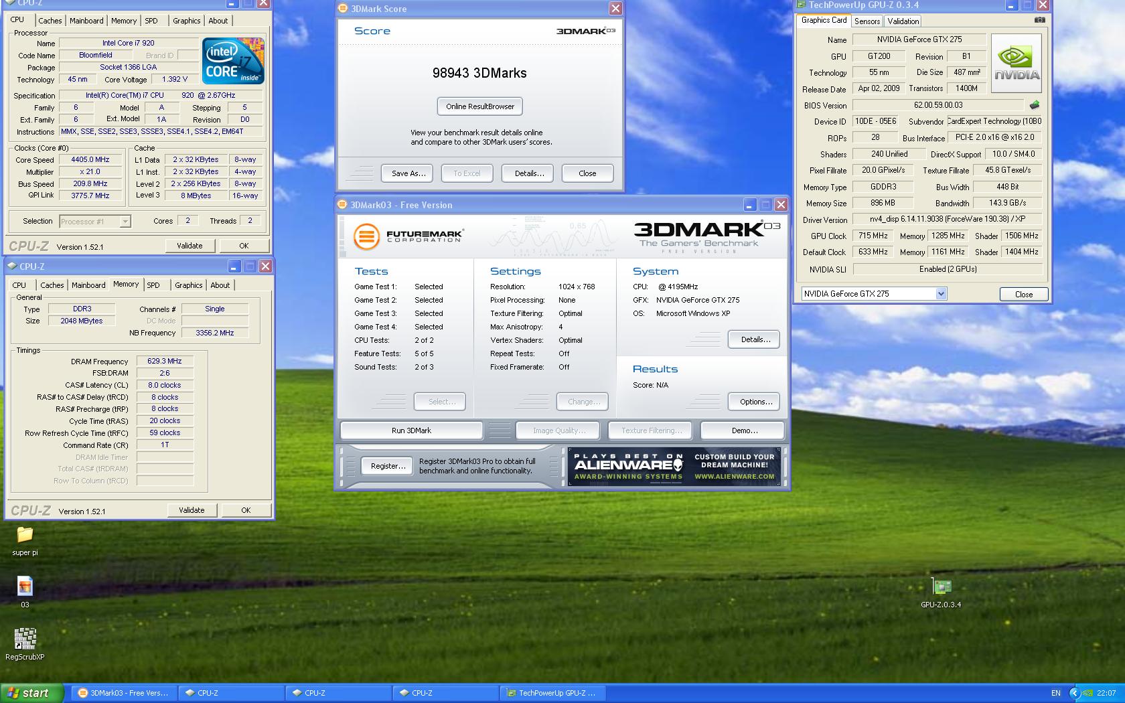Open the GPU selection dropdown in GPU-Z
Viewport: 1125px width, 703px height.
[x=941, y=294]
